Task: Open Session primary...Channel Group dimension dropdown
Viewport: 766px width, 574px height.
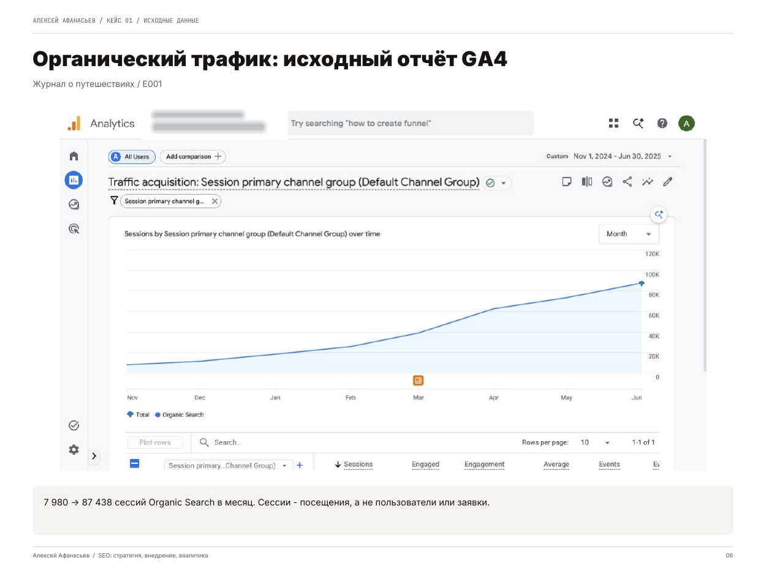Action: pyautogui.click(x=229, y=466)
